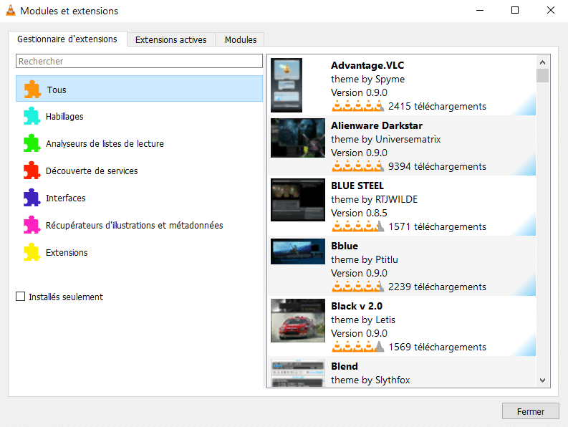Click '9394 téléchargements' text
Viewport: 568px width, 427px height.
437,166
